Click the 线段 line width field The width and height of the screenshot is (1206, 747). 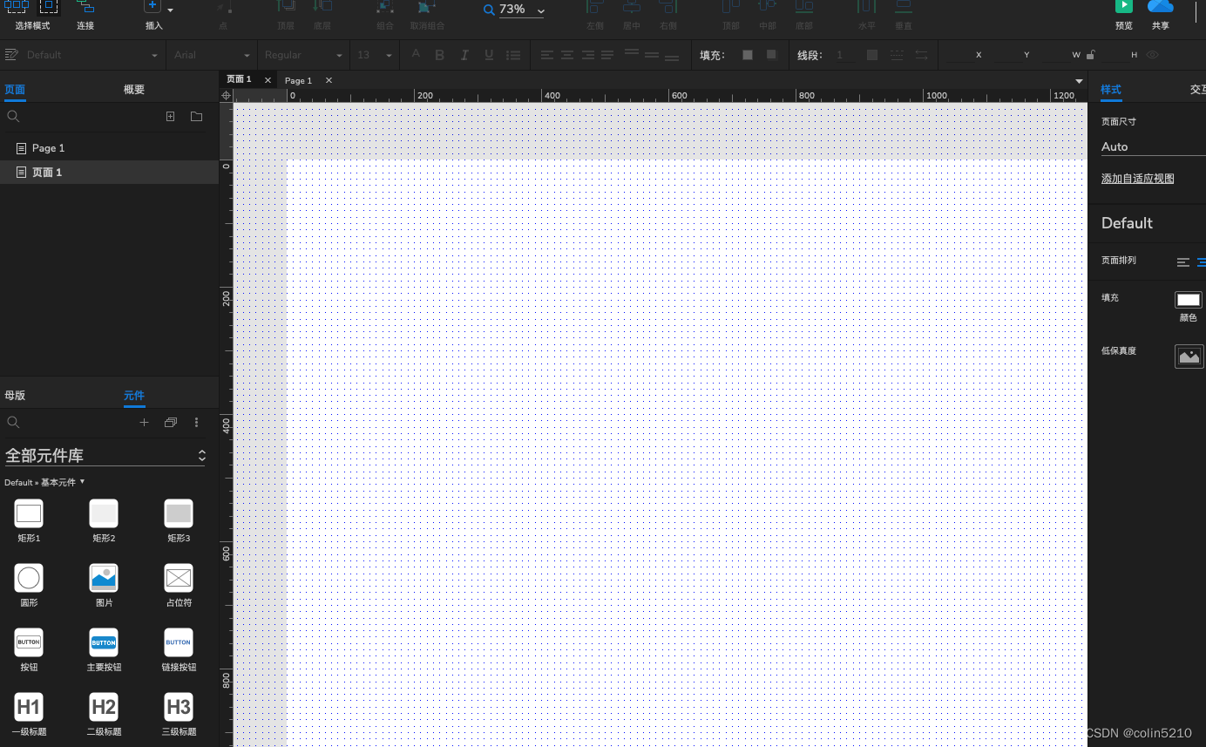(x=844, y=55)
